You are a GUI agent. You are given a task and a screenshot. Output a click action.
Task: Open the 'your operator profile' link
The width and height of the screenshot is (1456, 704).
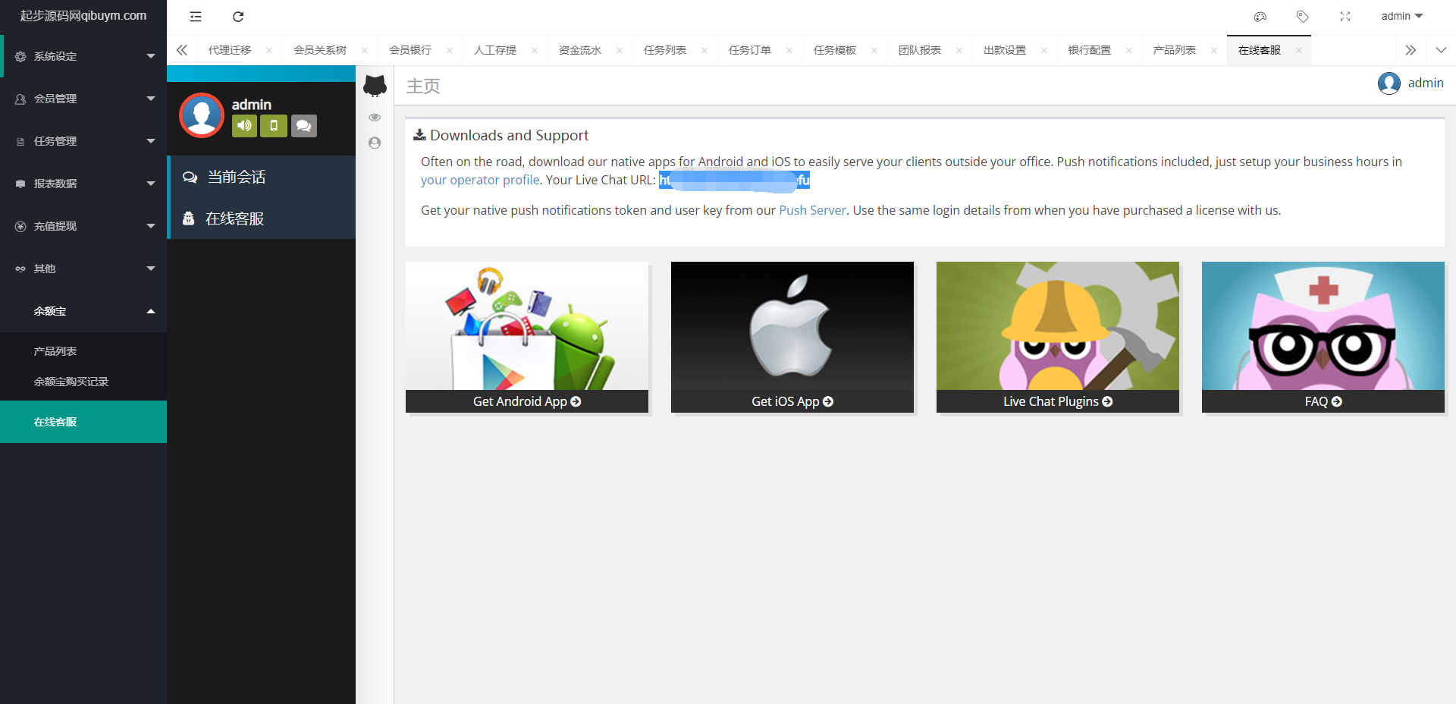click(x=480, y=180)
